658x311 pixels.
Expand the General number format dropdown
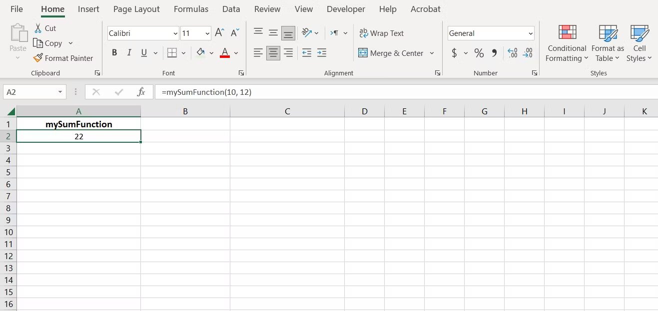coord(531,33)
